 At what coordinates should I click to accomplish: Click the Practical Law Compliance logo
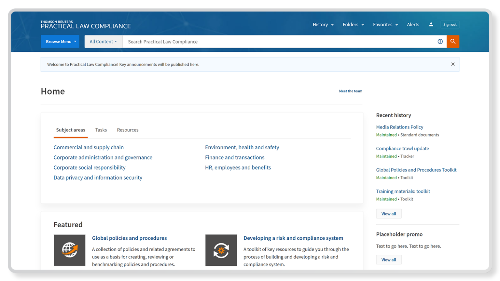point(86,25)
